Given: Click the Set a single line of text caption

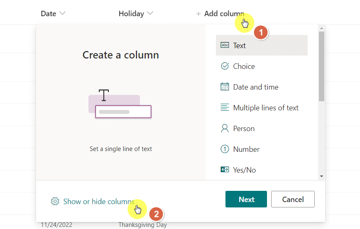Looking at the screenshot, I should pos(121,149).
